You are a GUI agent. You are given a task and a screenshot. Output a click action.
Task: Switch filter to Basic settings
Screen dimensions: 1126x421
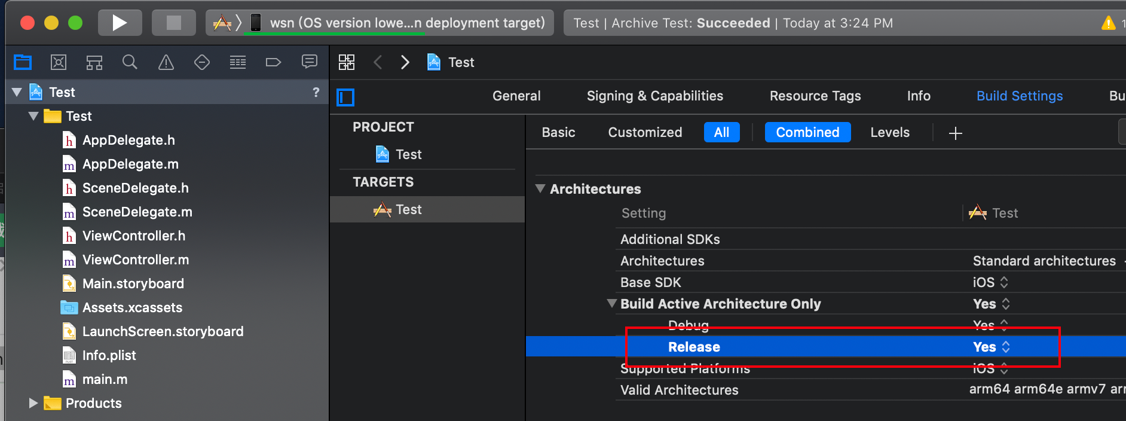click(x=558, y=132)
